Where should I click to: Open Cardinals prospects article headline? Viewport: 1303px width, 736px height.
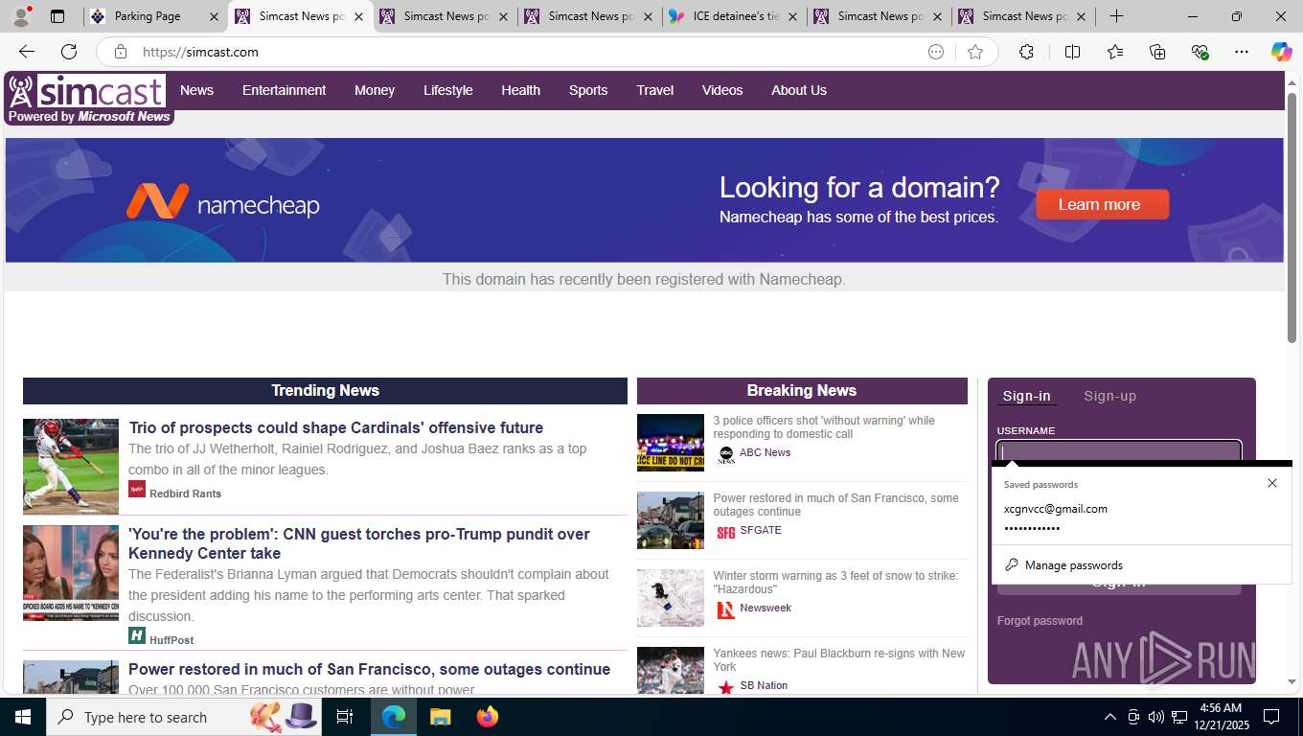point(336,427)
